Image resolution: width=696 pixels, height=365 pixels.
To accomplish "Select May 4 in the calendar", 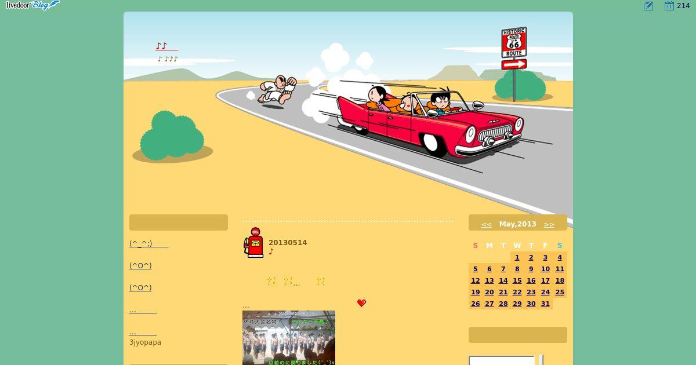I will [x=560, y=257].
